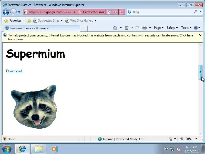The width and height of the screenshot is (205, 154).
Task: Click Add to Favorites bar star icon
Action: 29,21
